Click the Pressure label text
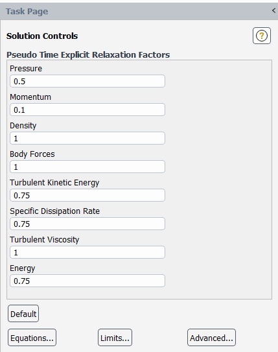278x352 pixels. (26, 69)
